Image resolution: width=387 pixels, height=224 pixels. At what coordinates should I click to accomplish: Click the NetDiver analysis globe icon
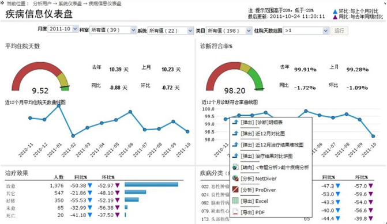235,178
